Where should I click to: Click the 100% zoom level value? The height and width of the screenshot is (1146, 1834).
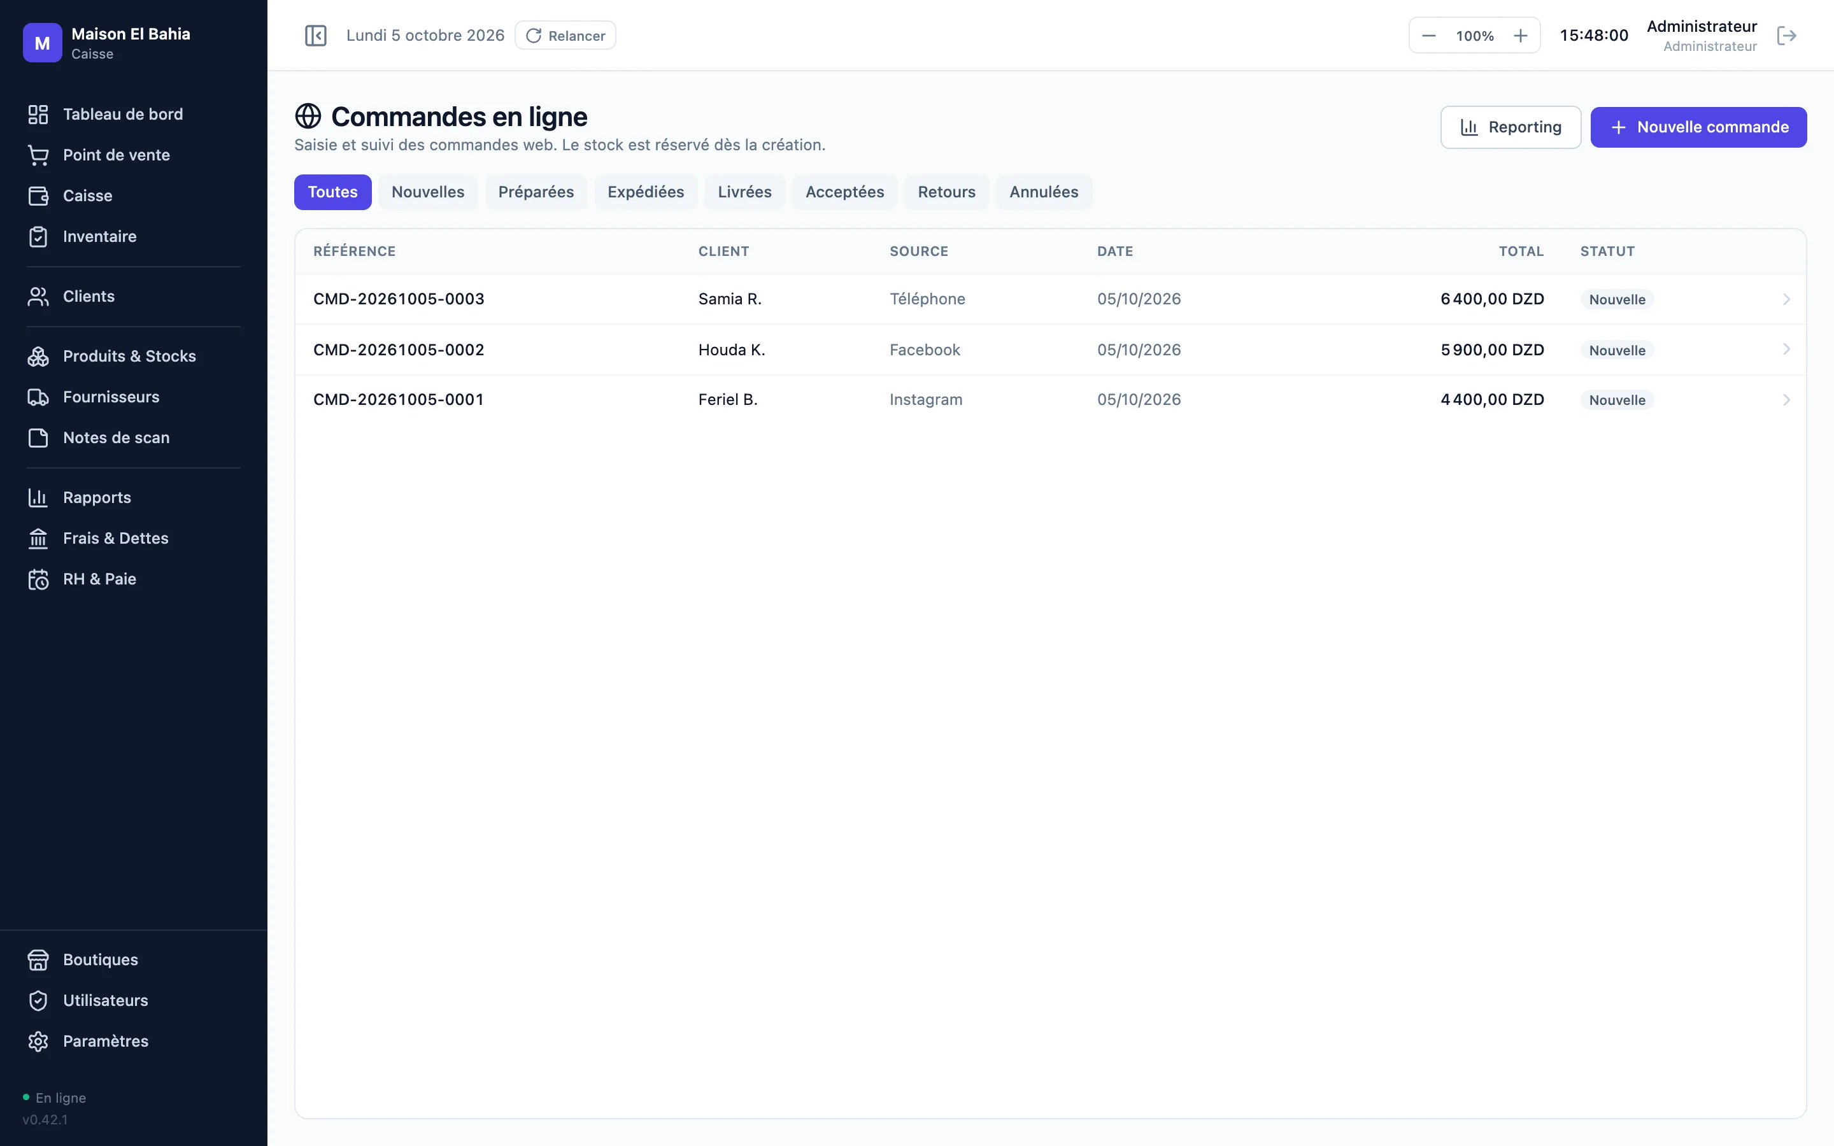tap(1475, 36)
